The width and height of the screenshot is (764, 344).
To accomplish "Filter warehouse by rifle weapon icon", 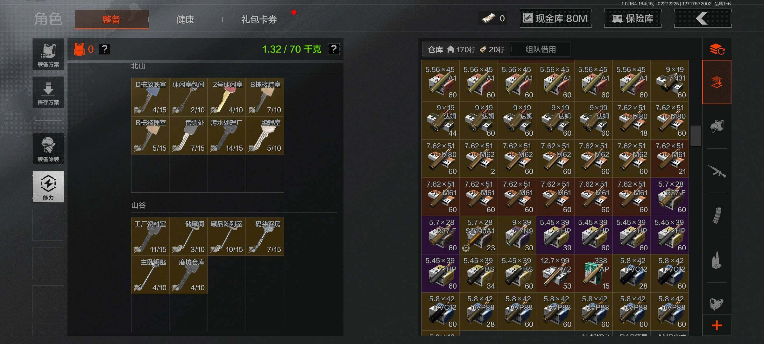I will (717, 171).
